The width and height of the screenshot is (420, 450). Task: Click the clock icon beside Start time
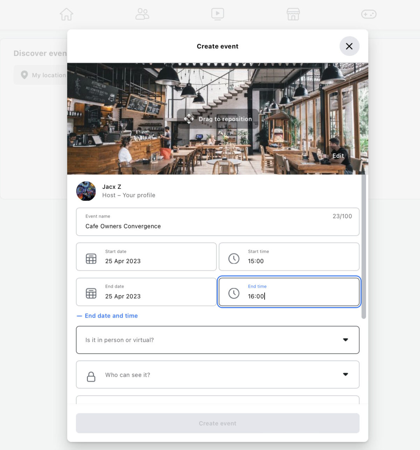click(234, 258)
